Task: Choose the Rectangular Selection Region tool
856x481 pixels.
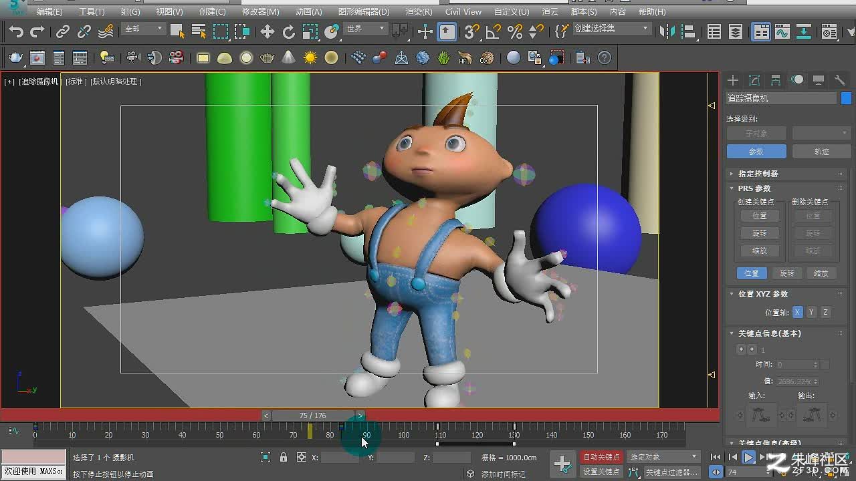Action: (x=220, y=31)
